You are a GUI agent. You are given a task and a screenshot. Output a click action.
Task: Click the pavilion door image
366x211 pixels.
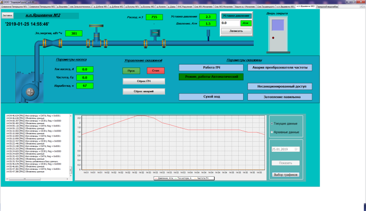point(279,35)
